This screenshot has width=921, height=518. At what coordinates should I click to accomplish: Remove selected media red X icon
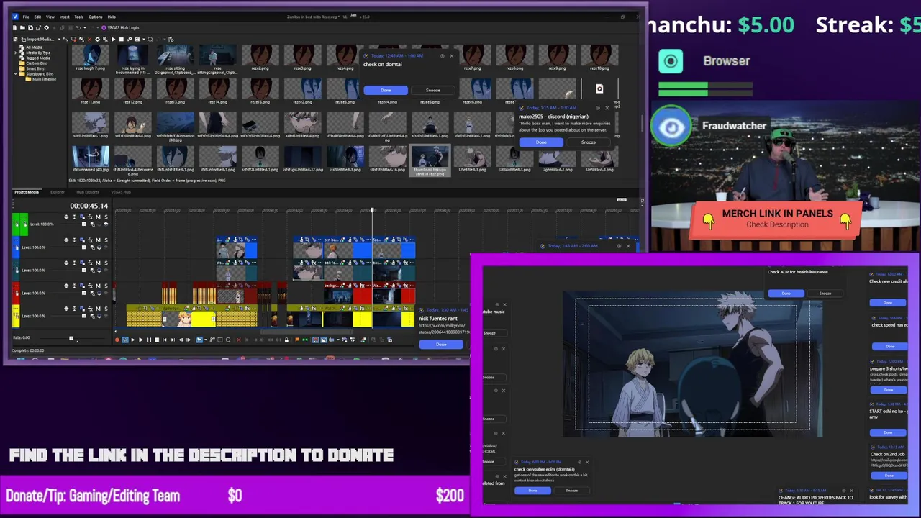point(89,40)
